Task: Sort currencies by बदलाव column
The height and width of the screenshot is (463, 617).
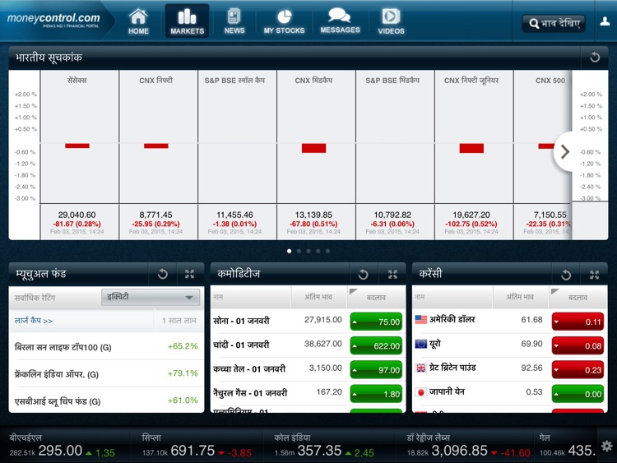Action: tap(578, 298)
